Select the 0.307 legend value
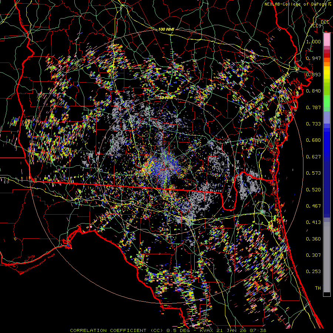This screenshot has height=333, width=333. pyautogui.click(x=313, y=255)
